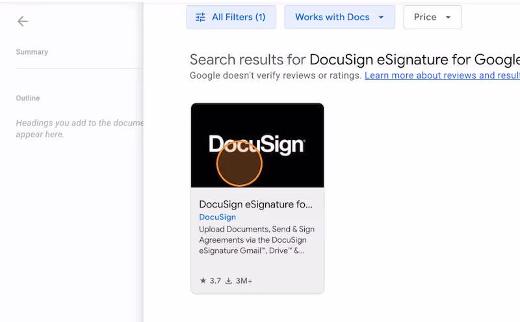Expand the Works with Docs dropdown

click(339, 18)
